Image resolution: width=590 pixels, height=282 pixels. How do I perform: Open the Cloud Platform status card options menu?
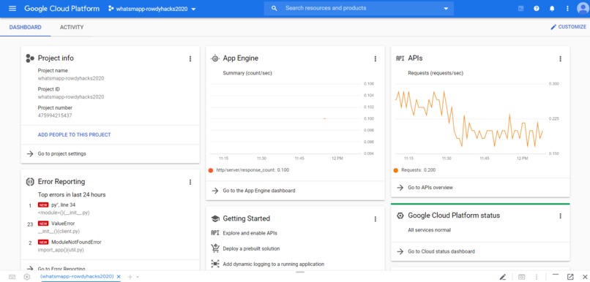(560, 216)
